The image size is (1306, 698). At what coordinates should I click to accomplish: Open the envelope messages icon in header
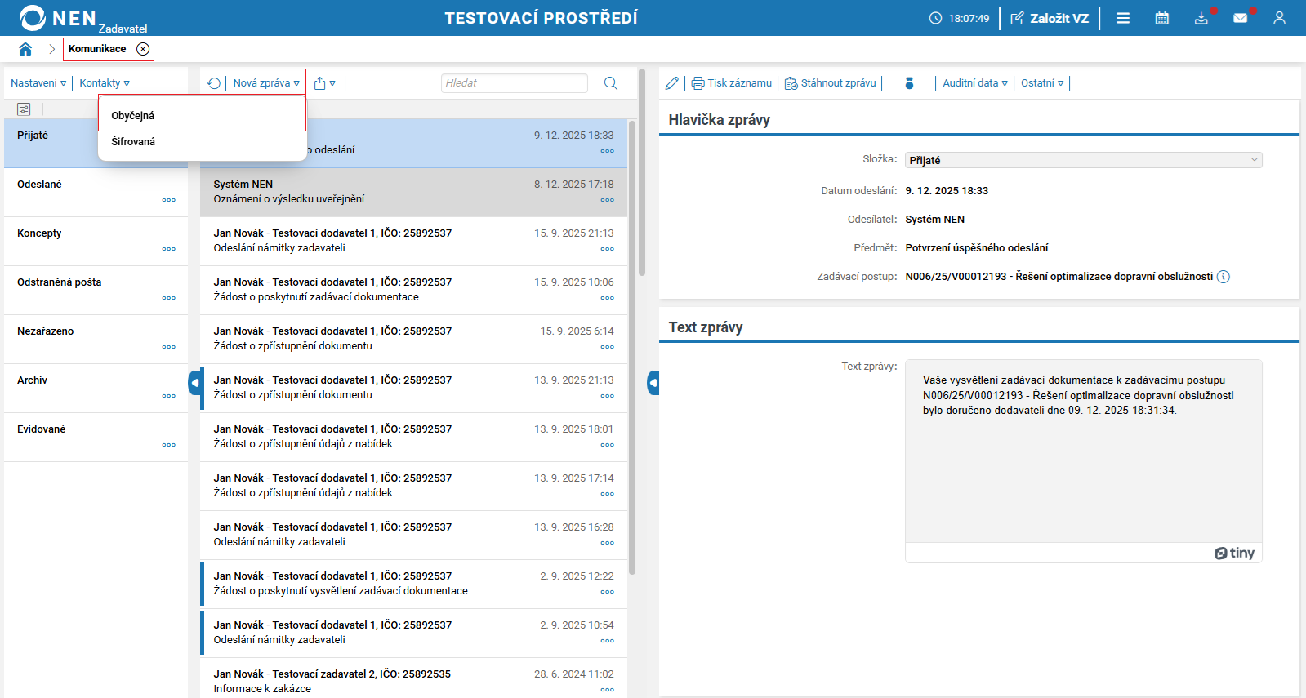pos(1240,18)
